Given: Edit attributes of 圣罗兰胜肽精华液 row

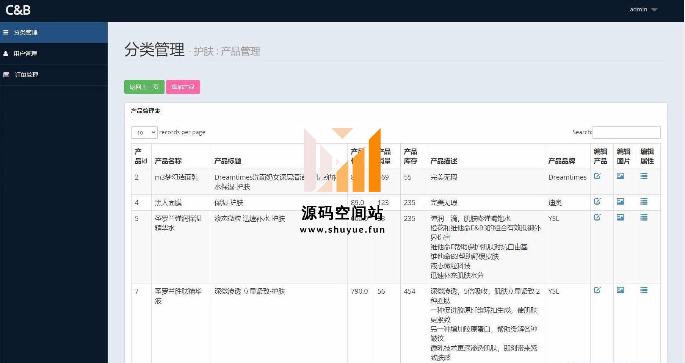Looking at the screenshot, I should 644,290.
